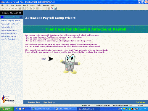This screenshot has width=148, height=111.
Task: Open the Windows start button
Action: point(7,109)
